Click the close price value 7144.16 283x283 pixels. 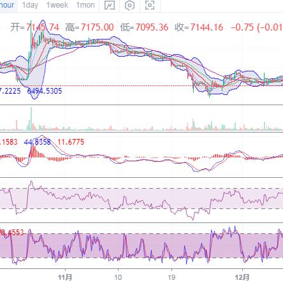coord(207,27)
